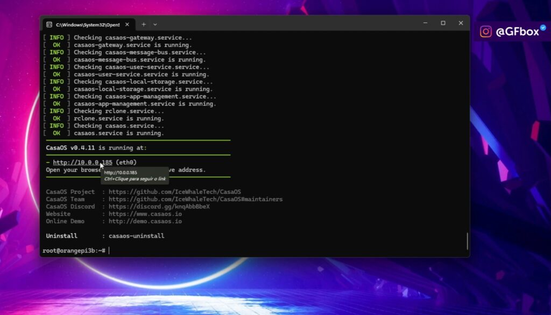The width and height of the screenshot is (551, 315).
Task: Click 'casaos-app-management.service is running.' line
Action: (145, 104)
